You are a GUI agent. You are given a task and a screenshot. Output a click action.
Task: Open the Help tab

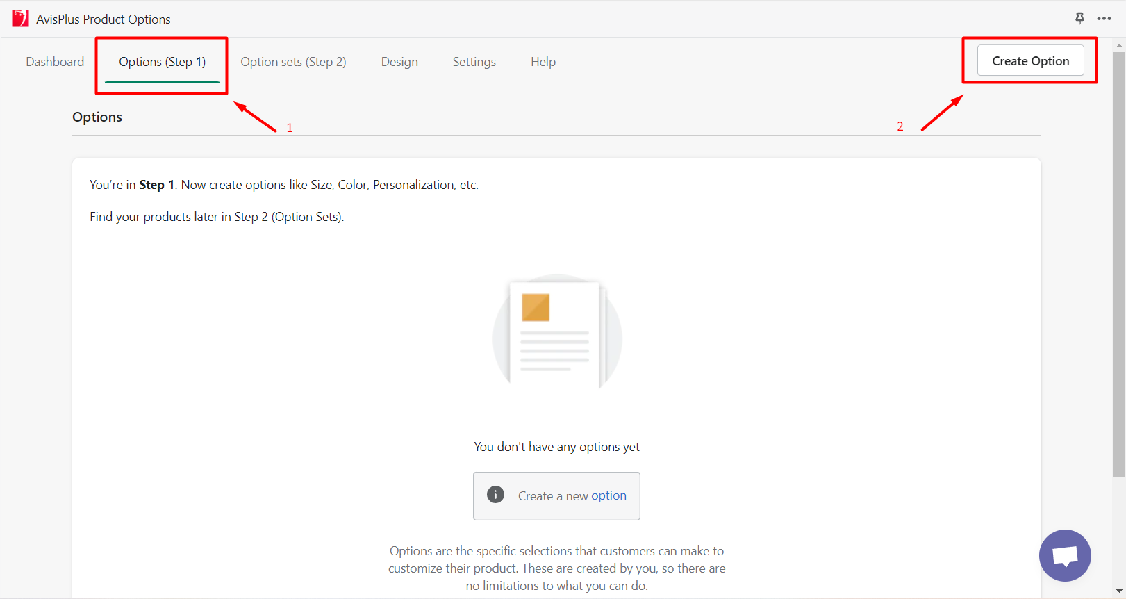[543, 62]
